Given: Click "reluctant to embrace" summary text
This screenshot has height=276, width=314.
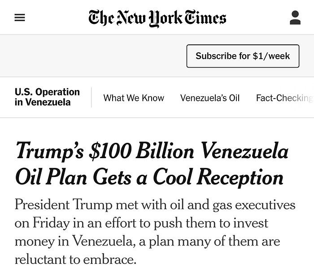Looking at the screenshot, I should 74,259.
